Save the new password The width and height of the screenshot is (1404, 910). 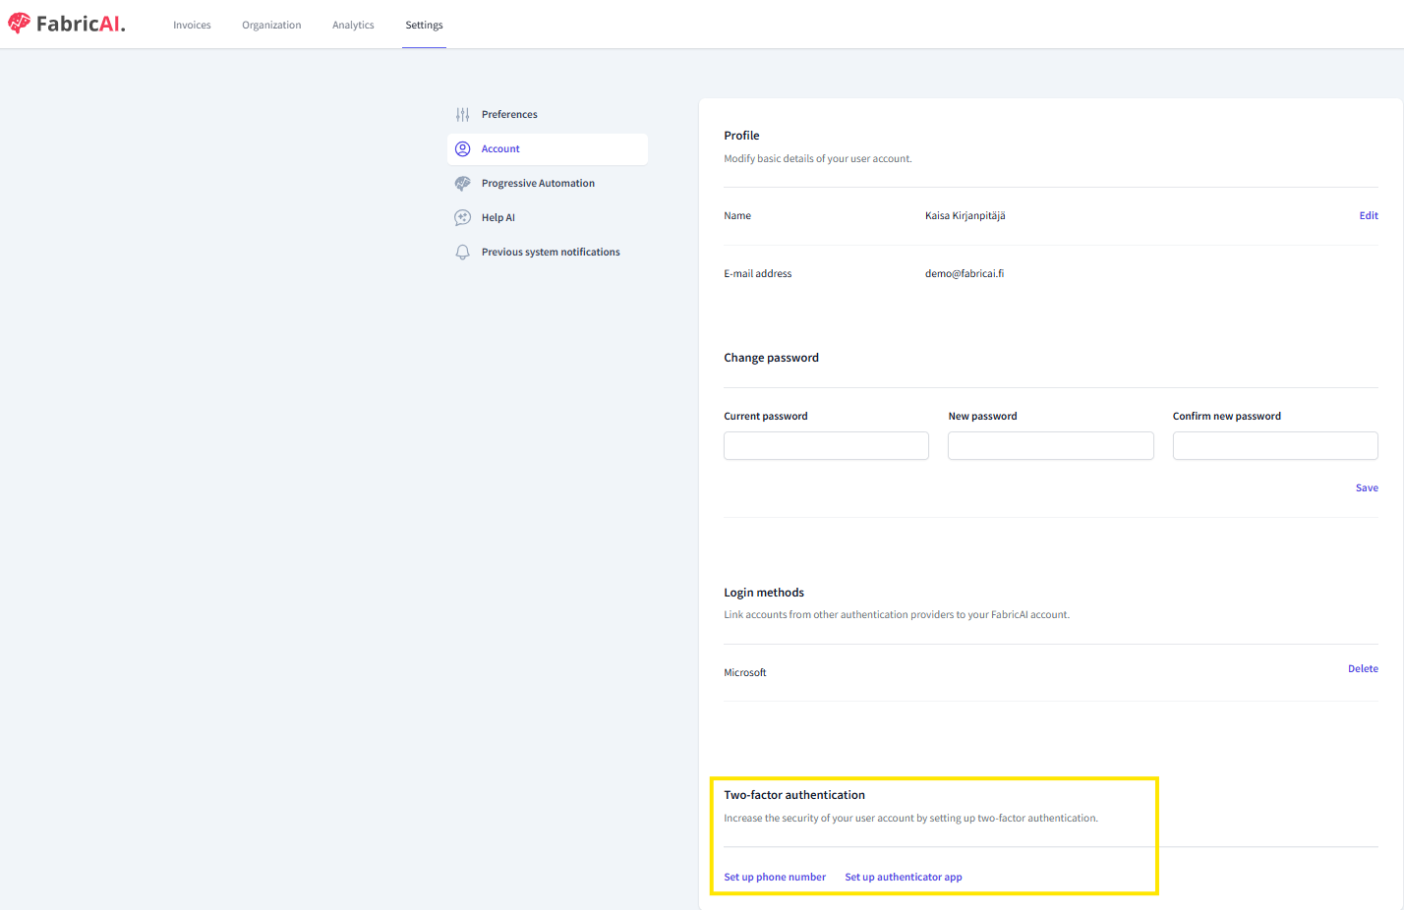tap(1367, 488)
